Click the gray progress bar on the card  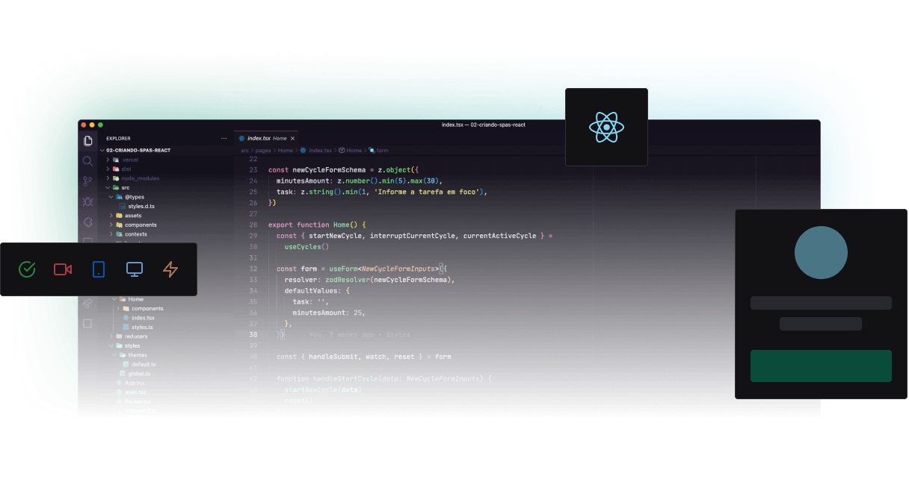pyautogui.click(x=821, y=302)
